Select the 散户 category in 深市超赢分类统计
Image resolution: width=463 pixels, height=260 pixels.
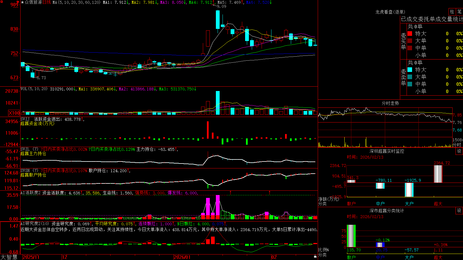[x=351, y=257]
